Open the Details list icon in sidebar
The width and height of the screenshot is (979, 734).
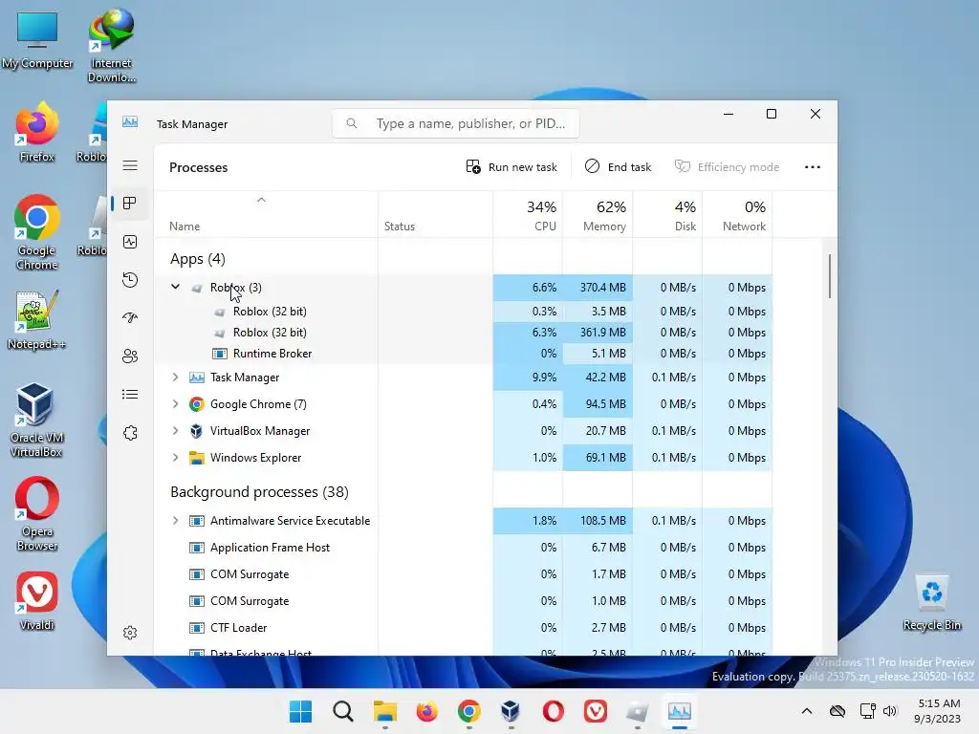130,394
